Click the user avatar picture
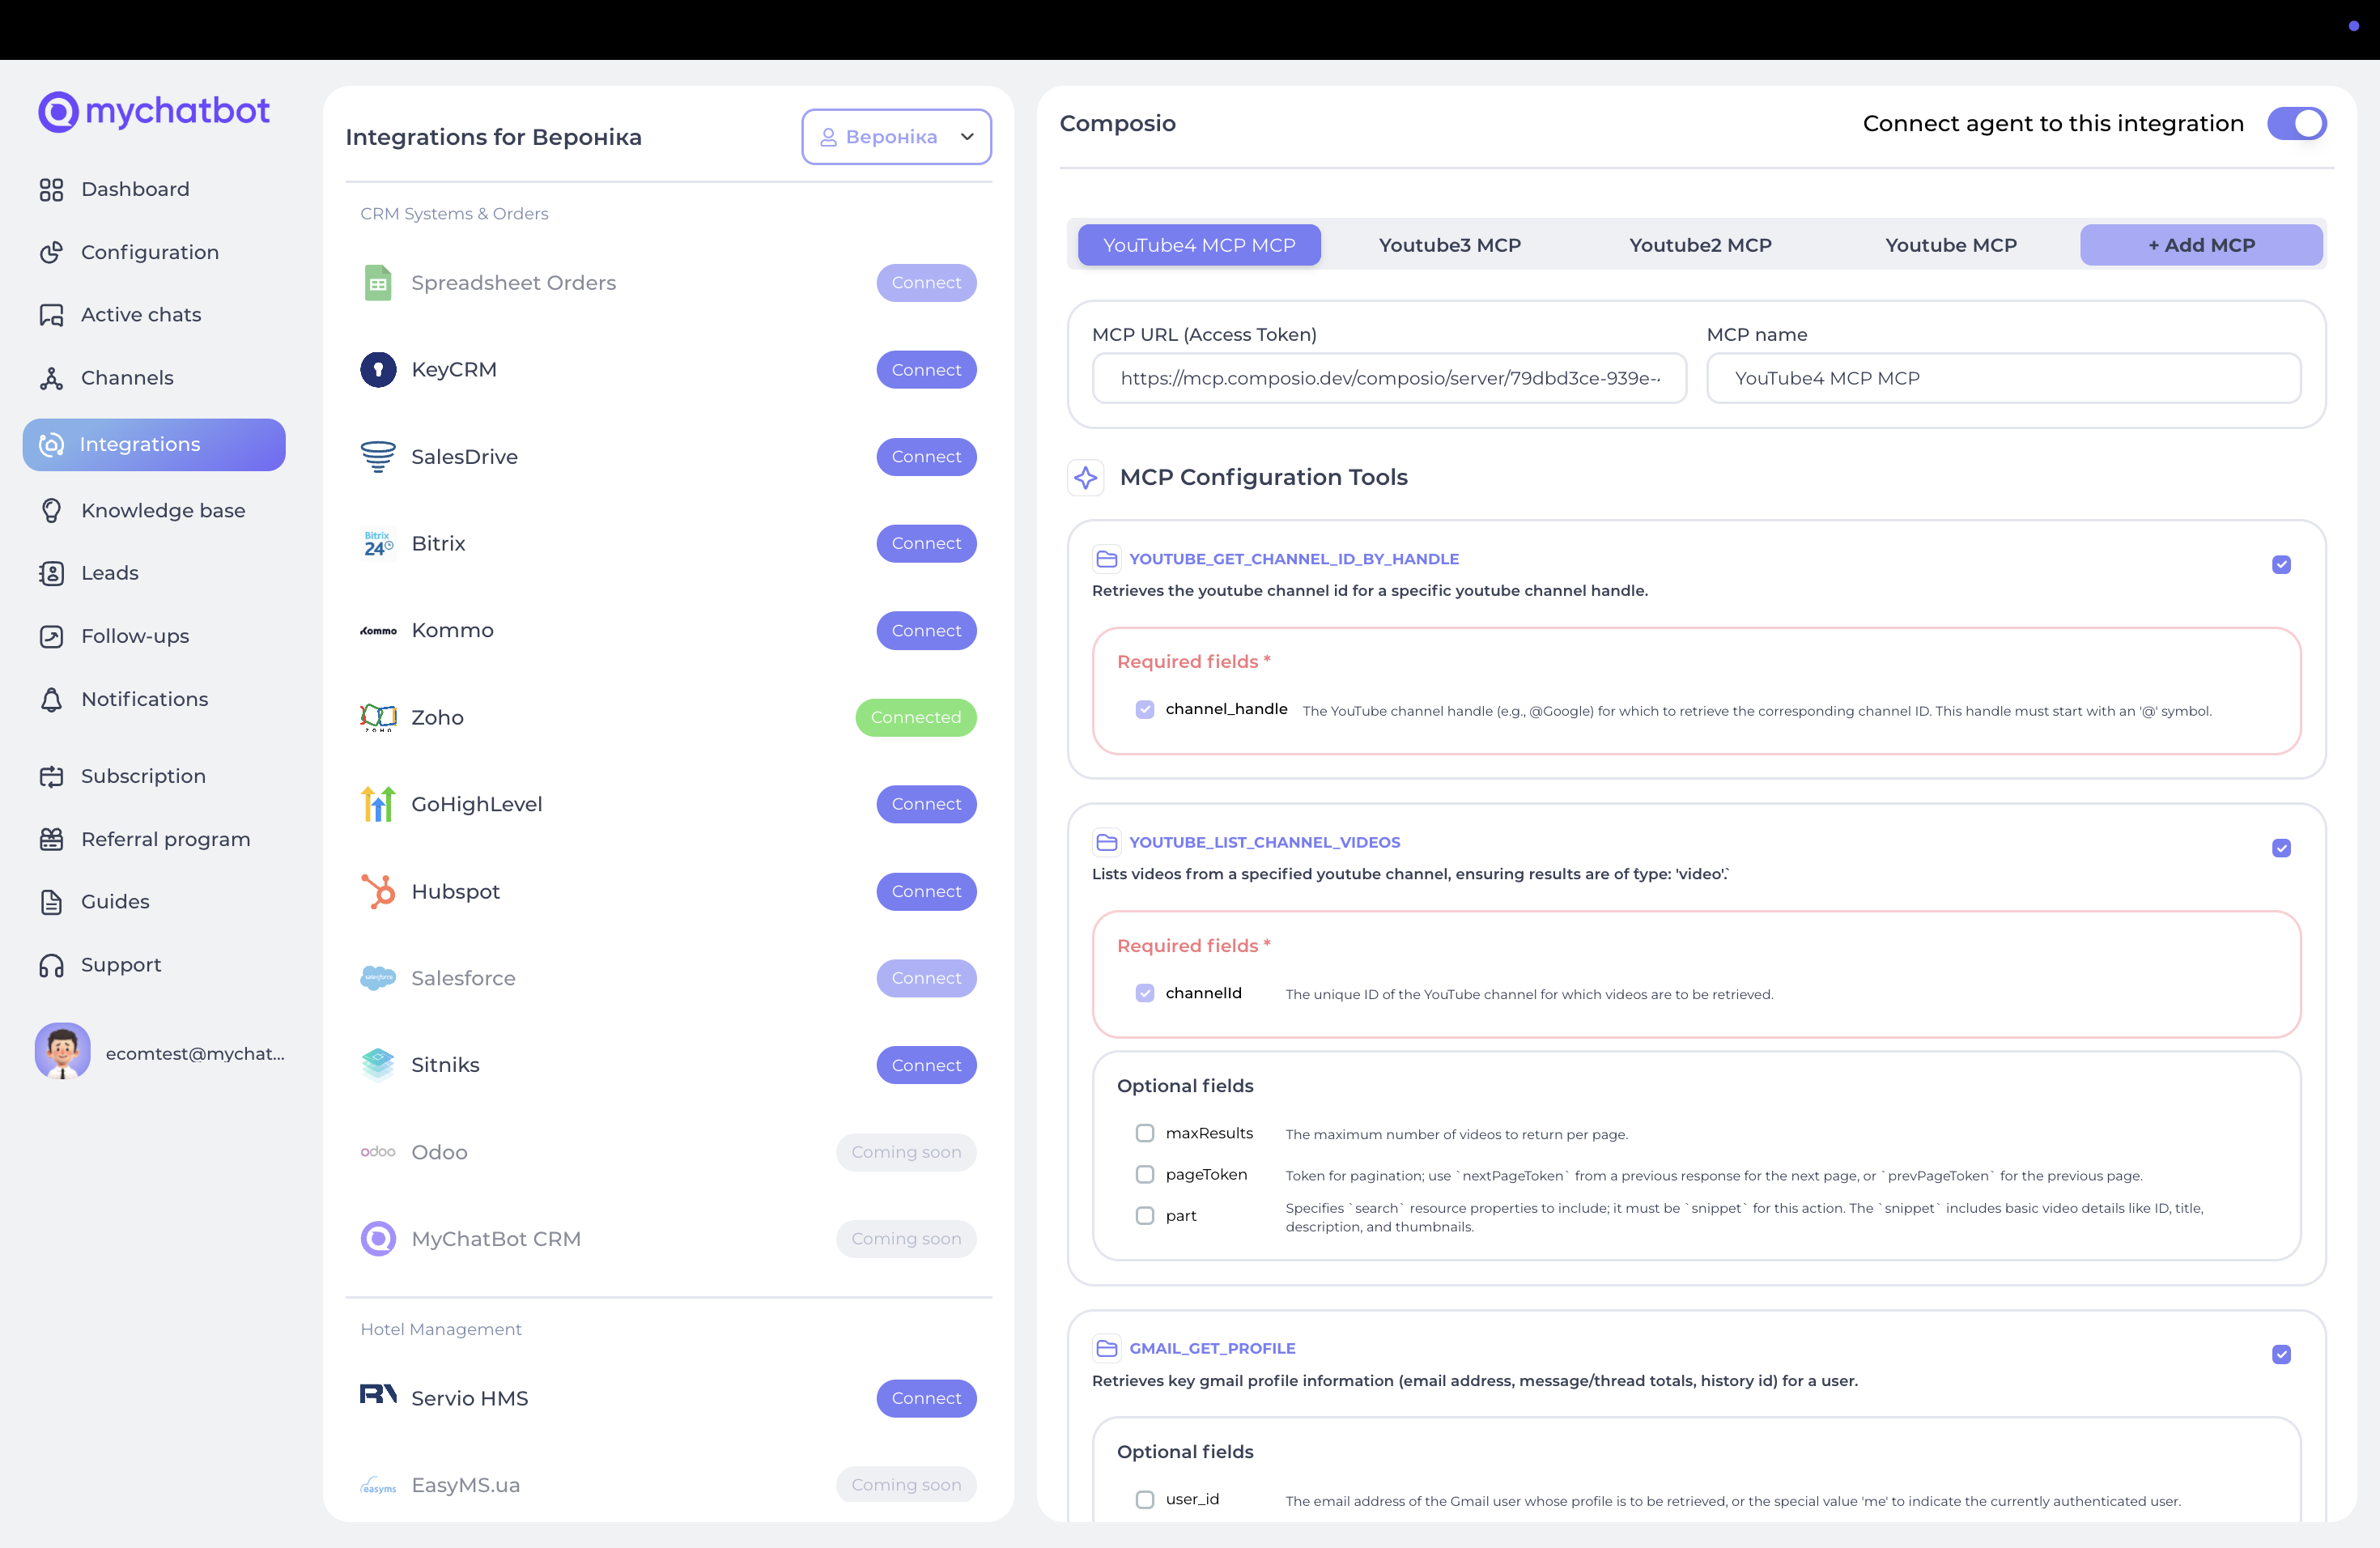The height and width of the screenshot is (1548, 2380). [x=62, y=1052]
